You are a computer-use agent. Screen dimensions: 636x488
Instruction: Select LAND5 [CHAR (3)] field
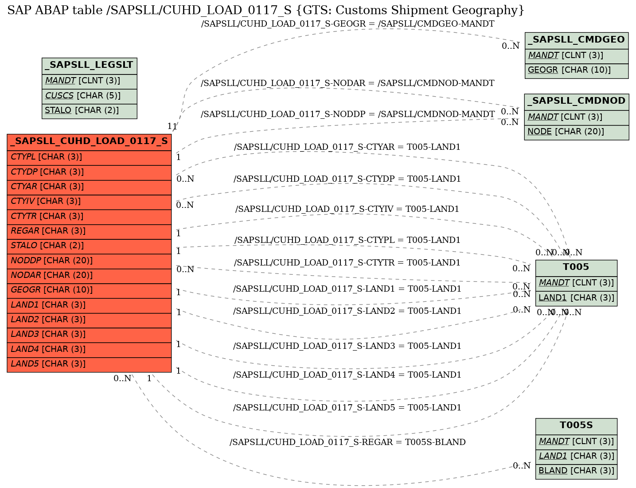click(x=89, y=364)
